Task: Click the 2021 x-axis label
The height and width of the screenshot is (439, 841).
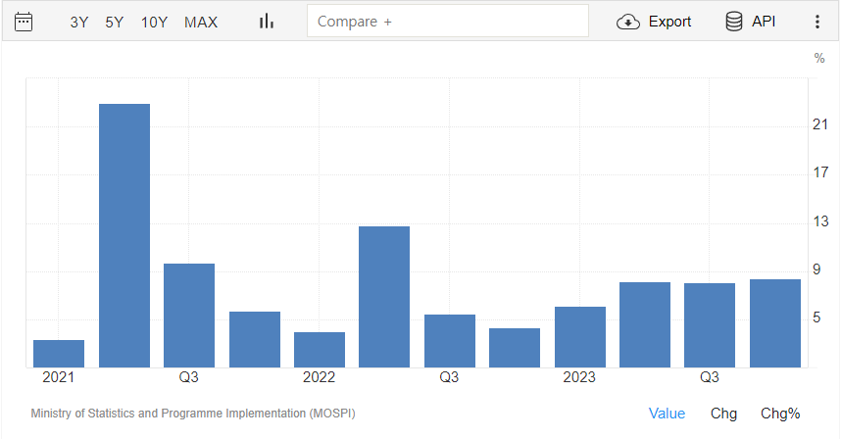Action: [59, 377]
